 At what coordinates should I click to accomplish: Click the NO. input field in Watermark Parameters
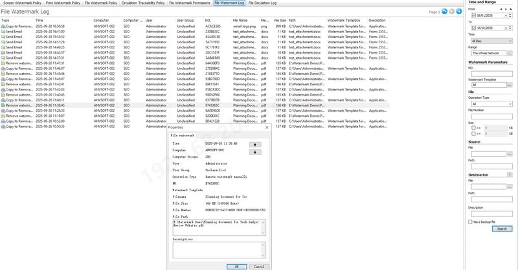point(491,74)
